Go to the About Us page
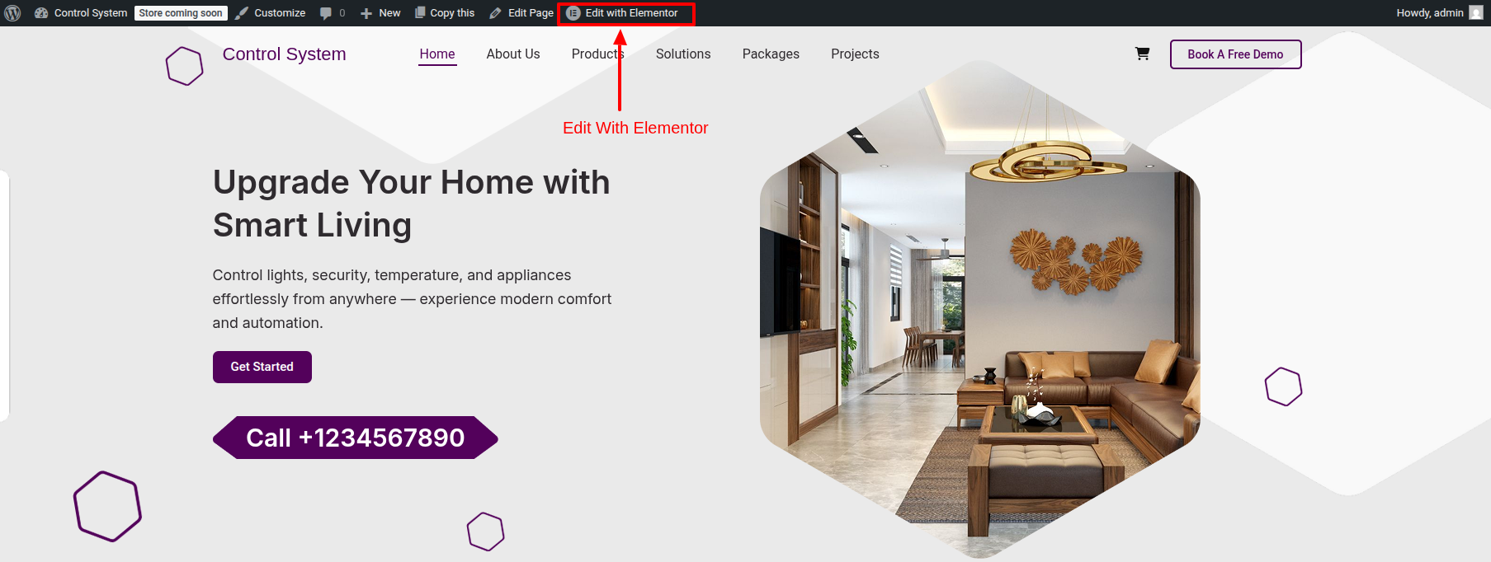Image resolution: width=1491 pixels, height=562 pixels. 513,54
